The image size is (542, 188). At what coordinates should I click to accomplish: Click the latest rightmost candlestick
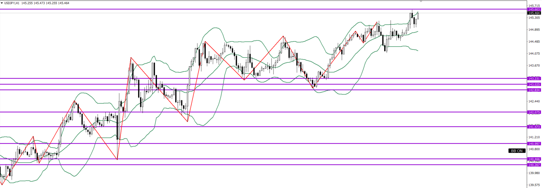click(x=418, y=16)
